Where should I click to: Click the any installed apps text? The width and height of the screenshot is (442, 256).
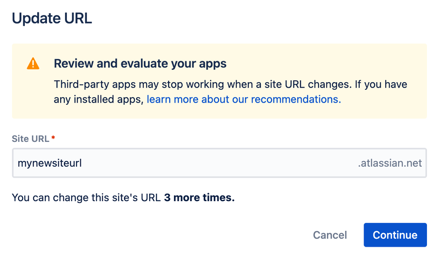click(99, 99)
